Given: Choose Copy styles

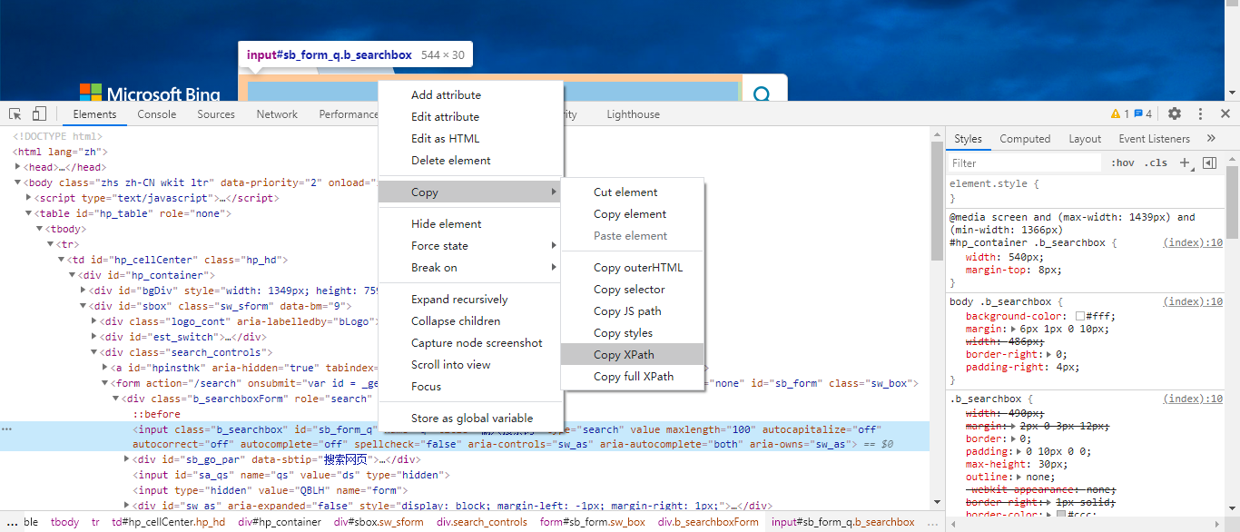Looking at the screenshot, I should pyautogui.click(x=633, y=332).
